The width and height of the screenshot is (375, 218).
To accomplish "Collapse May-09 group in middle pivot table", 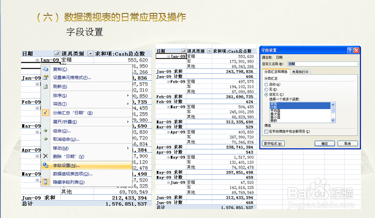I will pos(168,157).
